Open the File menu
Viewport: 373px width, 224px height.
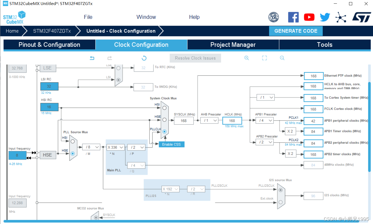click(x=88, y=17)
